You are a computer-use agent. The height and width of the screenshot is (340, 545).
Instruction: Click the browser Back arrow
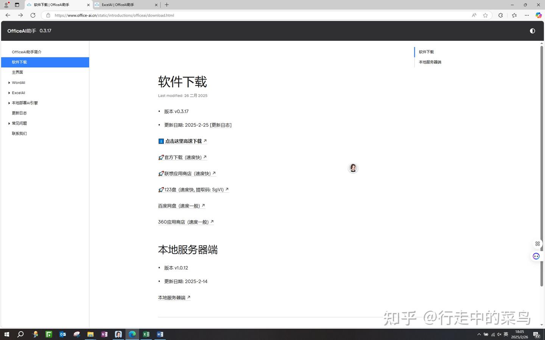8,15
